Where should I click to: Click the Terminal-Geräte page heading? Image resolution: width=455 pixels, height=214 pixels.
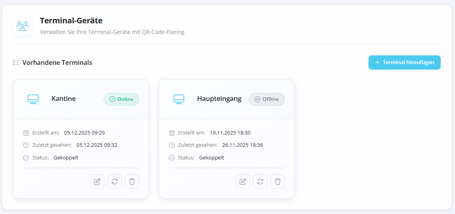pos(71,21)
